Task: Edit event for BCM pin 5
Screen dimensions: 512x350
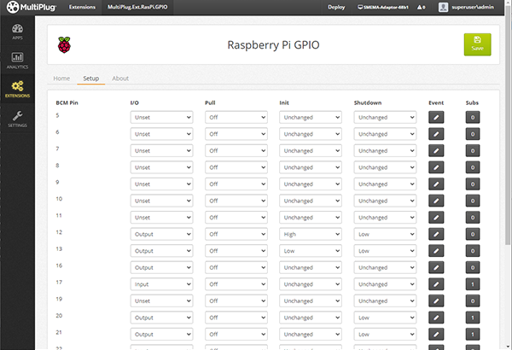Action: [x=436, y=117]
